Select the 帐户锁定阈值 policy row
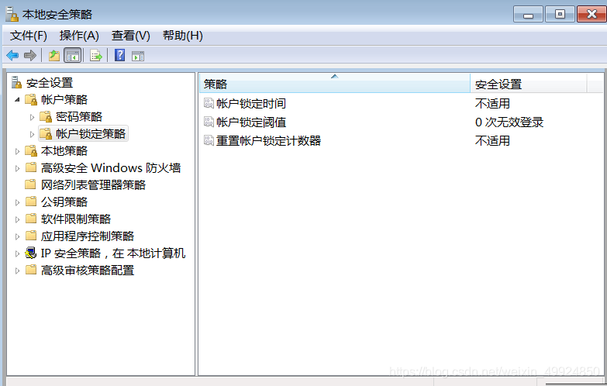607x386 pixels. click(x=251, y=122)
